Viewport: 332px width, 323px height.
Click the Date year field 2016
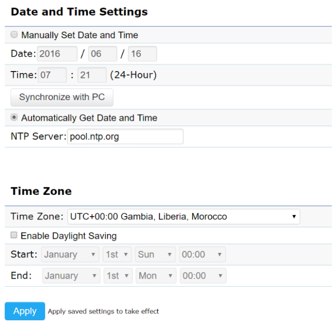click(x=57, y=54)
